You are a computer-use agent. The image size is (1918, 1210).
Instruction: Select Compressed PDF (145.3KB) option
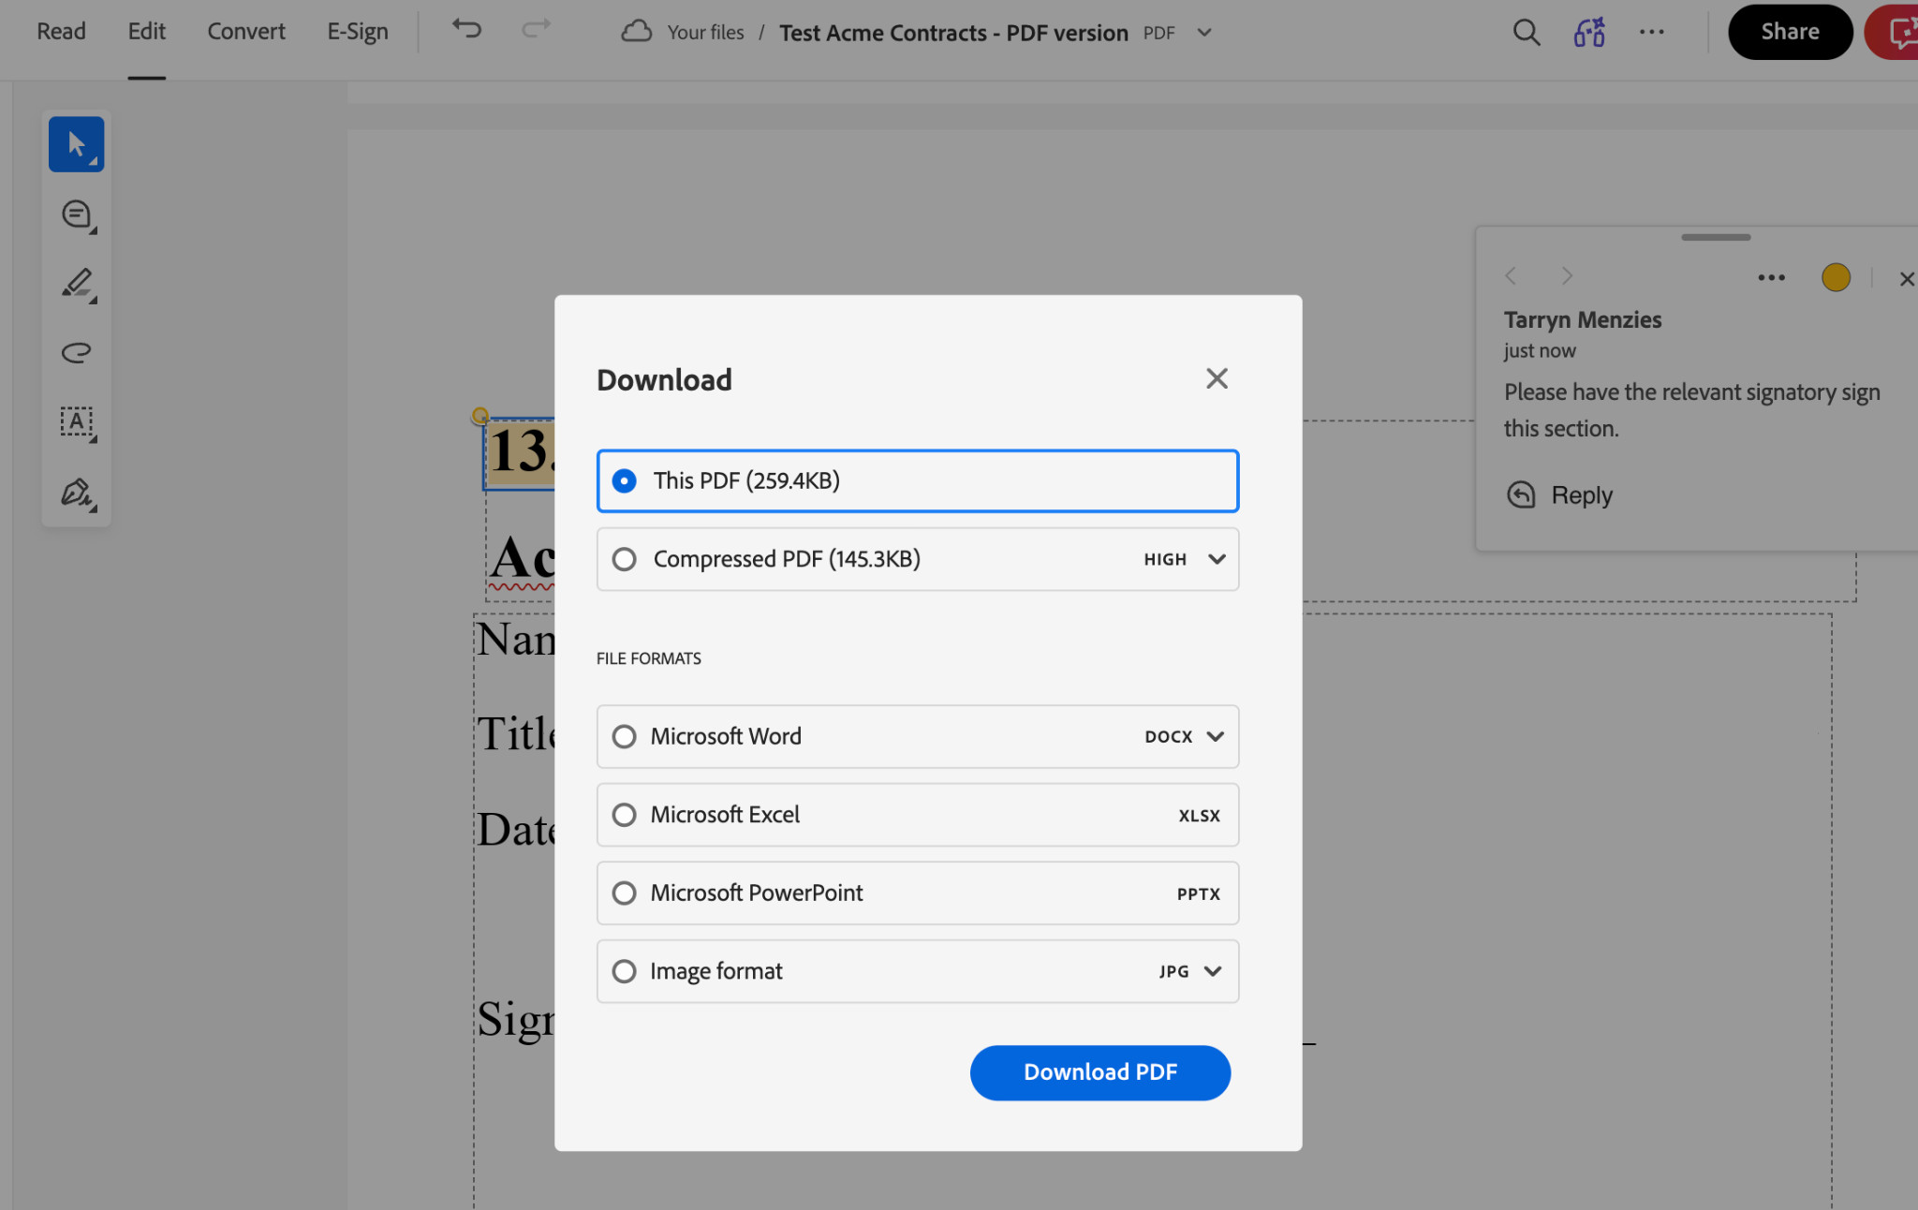(918, 559)
